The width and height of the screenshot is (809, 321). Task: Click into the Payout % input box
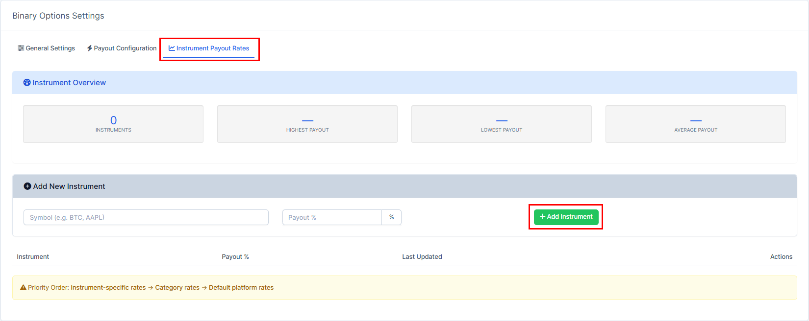click(x=332, y=217)
